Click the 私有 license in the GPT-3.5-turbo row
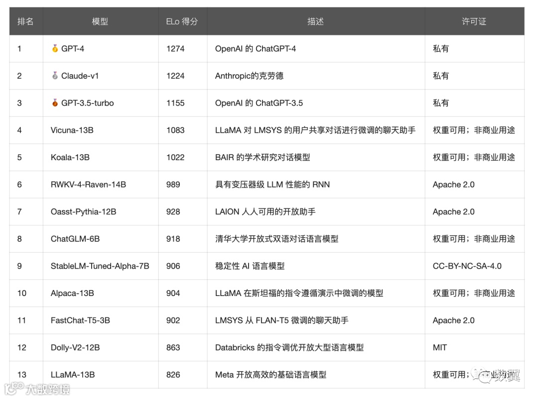This screenshot has height=399, width=538. [x=441, y=103]
